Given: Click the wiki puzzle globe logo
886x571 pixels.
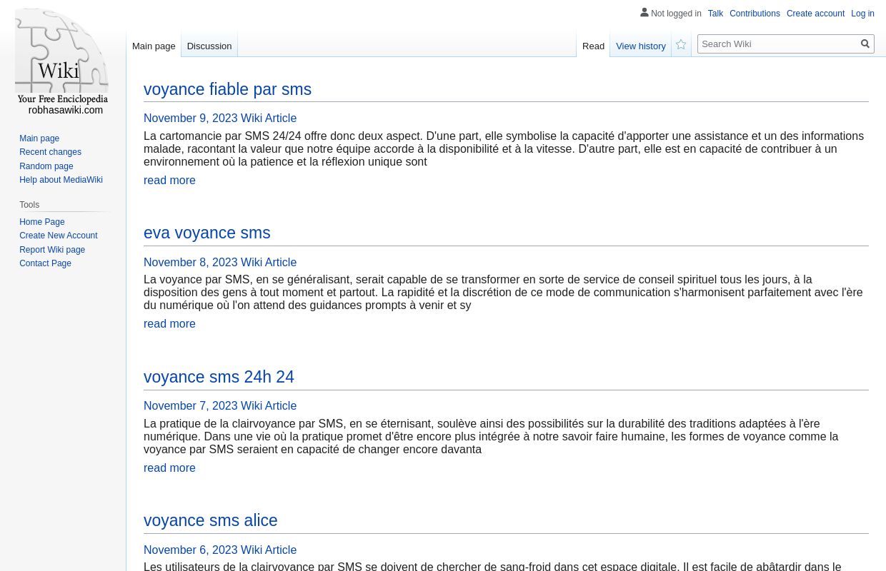Looking at the screenshot, I should tap(61, 61).
